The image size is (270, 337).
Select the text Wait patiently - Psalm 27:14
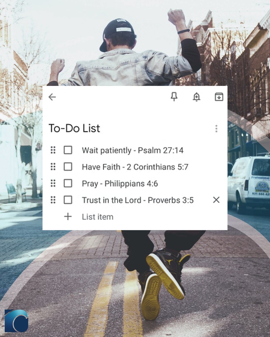click(x=132, y=150)
